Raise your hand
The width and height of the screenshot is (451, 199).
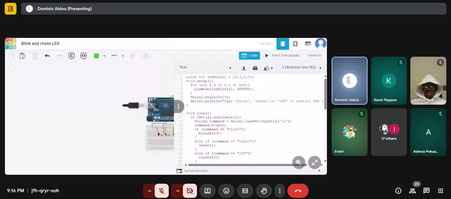click(x=264, y=191)
